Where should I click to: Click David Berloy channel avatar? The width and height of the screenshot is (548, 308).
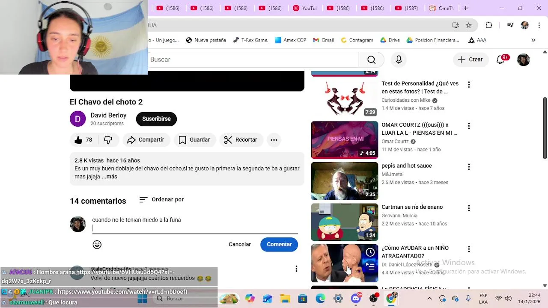click(x=78, y=119)
